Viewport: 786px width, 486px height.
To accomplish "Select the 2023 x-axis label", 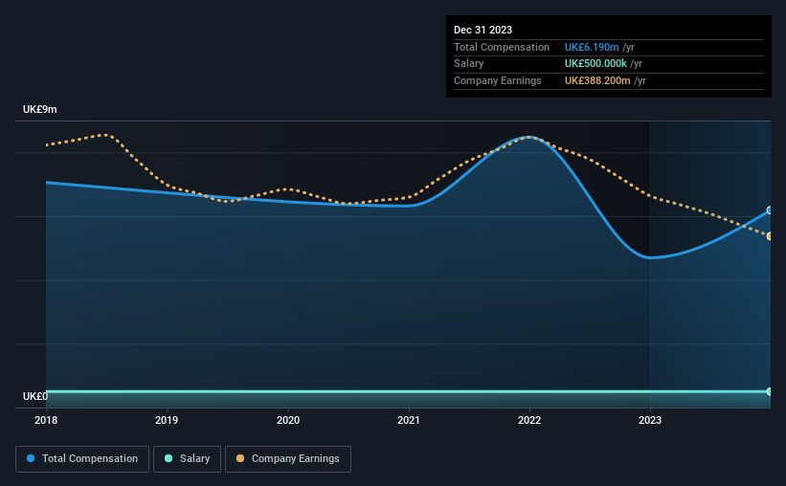I will [650, 420].
